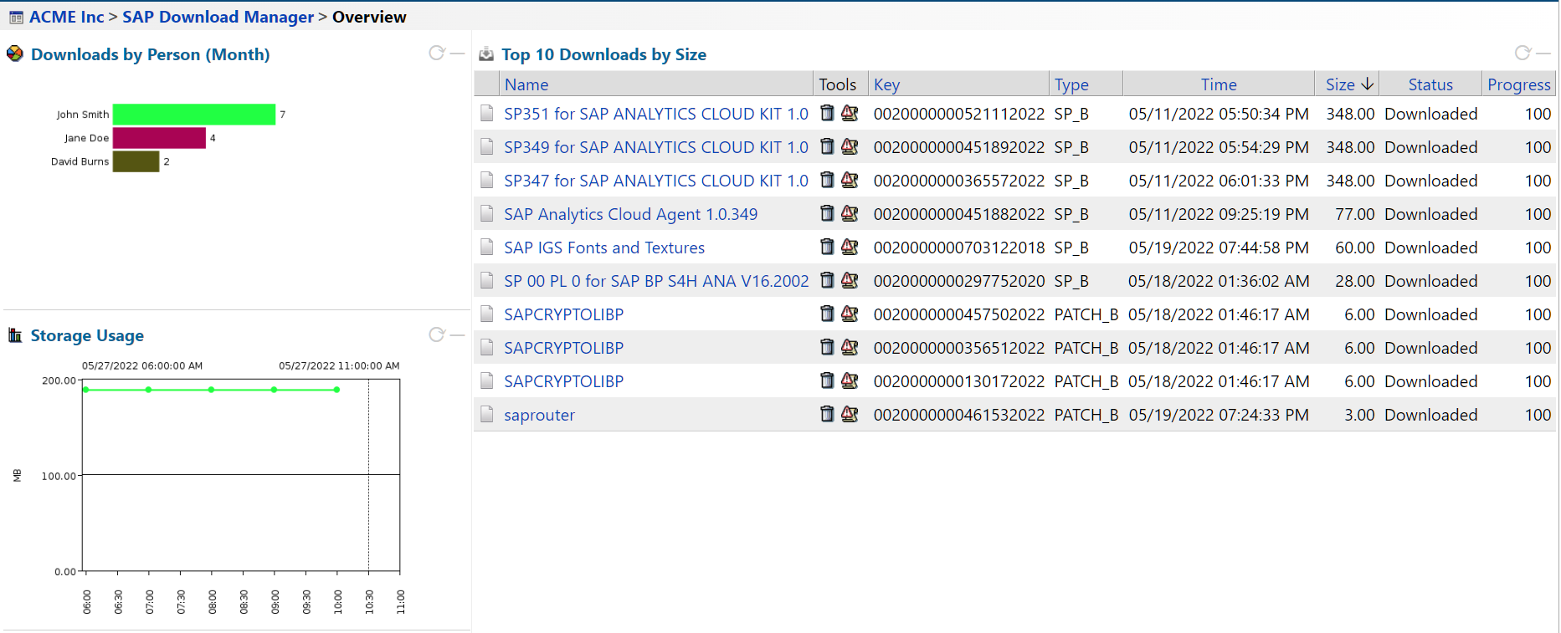Screen dimensions: 1561x633
Task: Click file icon next to saprouter
Action: point(487,414)
